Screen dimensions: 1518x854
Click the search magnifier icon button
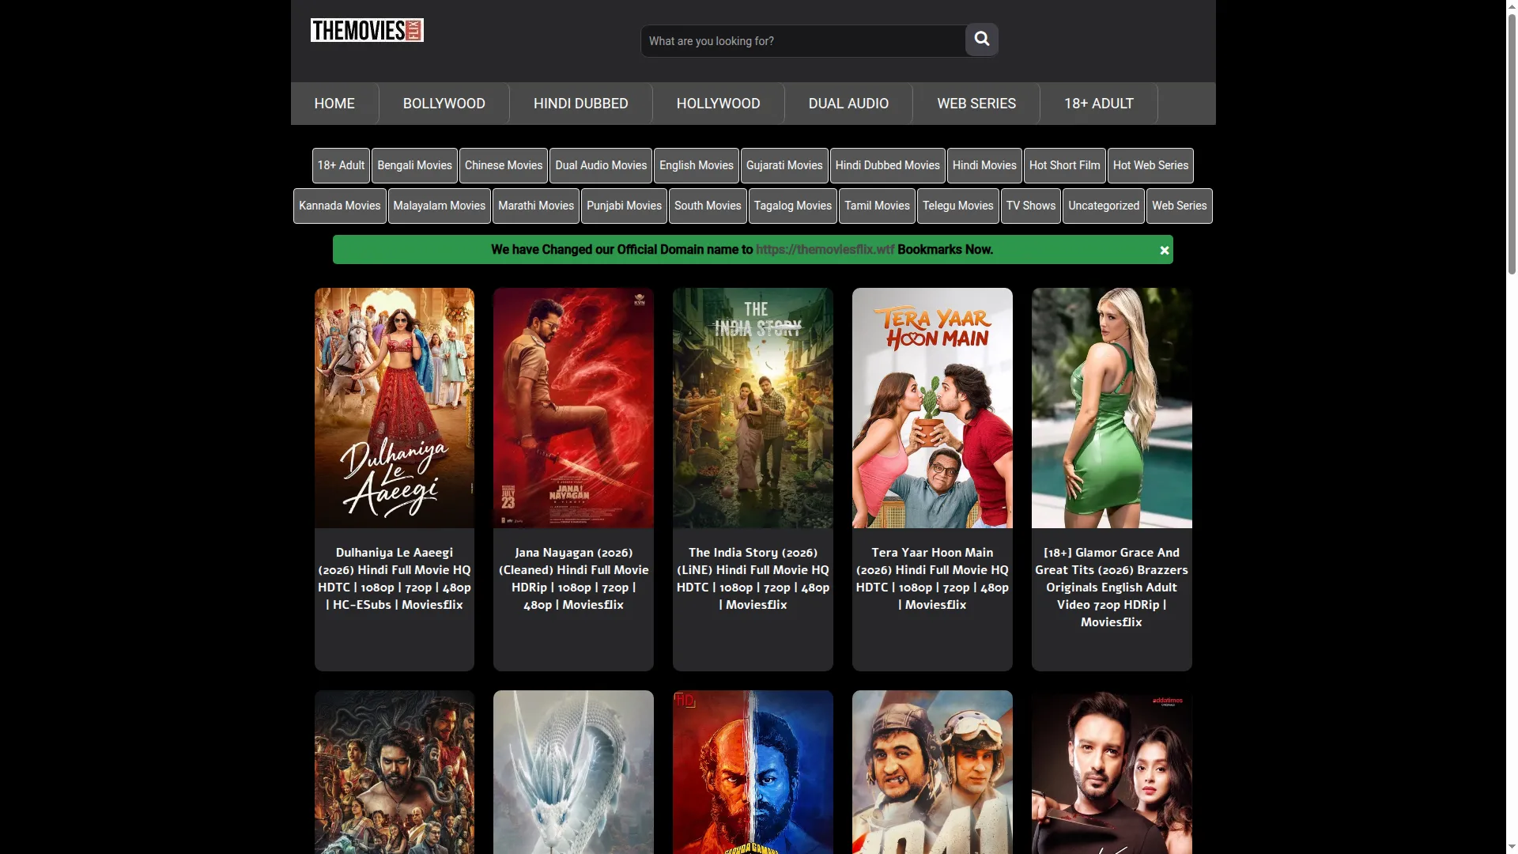(x=981, y=40)
